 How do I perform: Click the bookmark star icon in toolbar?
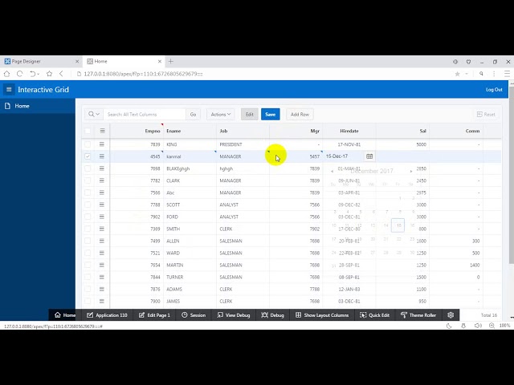(x=49, y=74)
